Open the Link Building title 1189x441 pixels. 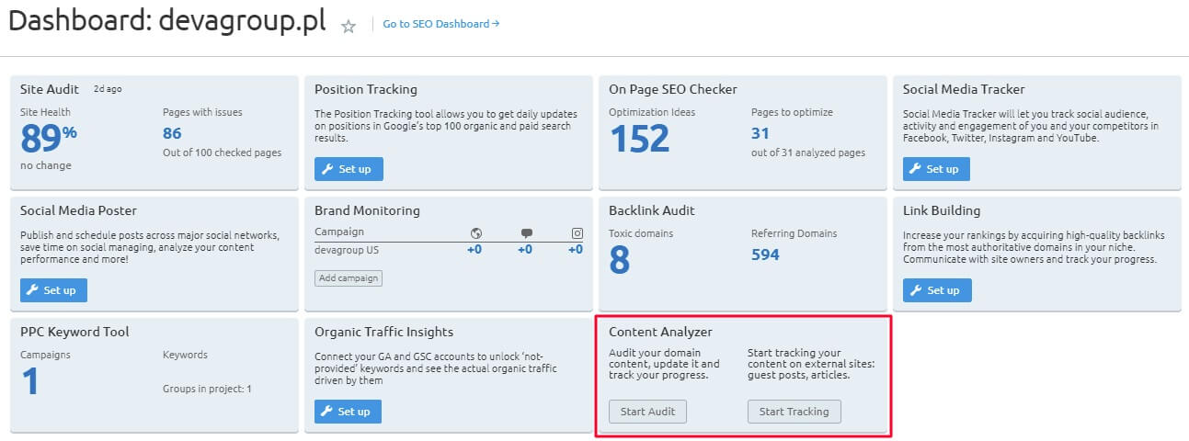point(942,210)
